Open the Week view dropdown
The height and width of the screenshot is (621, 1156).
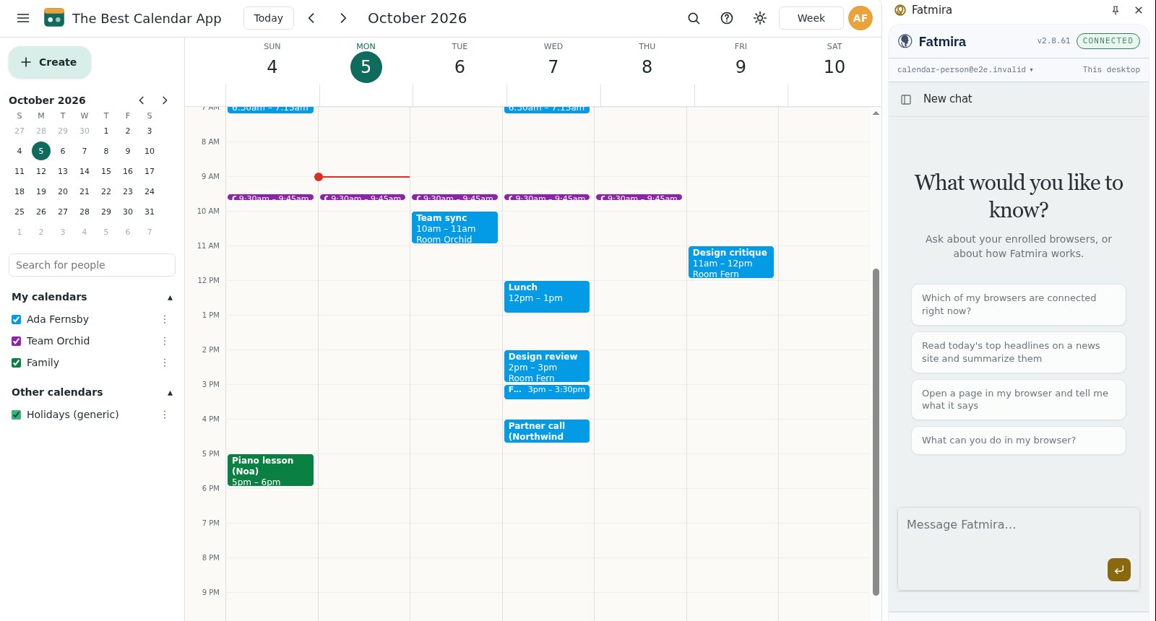tap(811, 18)
